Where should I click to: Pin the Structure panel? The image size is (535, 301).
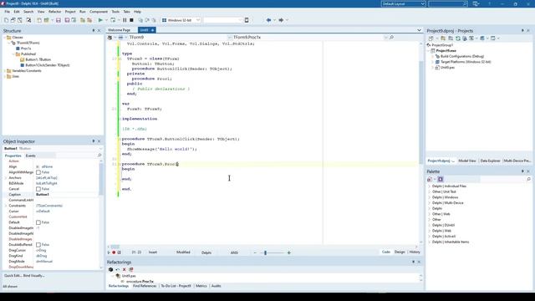click(x=94, y=31)
